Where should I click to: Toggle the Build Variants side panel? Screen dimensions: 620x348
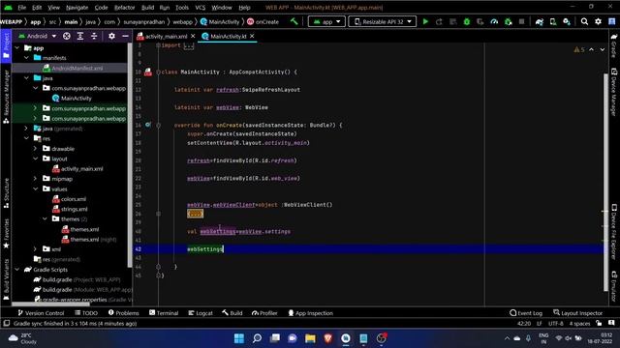[6, 279]
